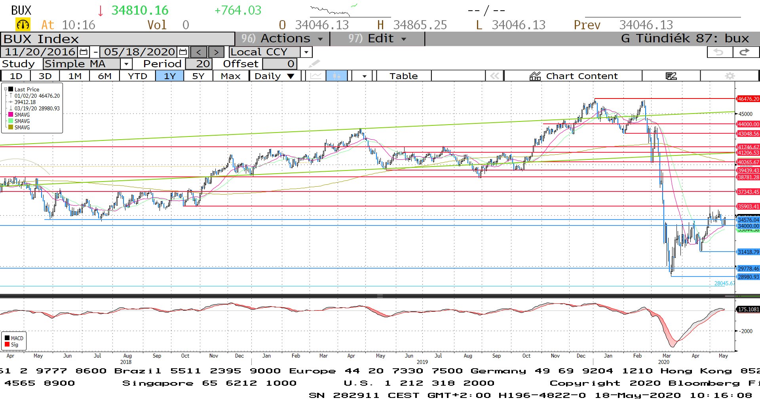Click the 39412.18 average legend row

coord(23,102)
